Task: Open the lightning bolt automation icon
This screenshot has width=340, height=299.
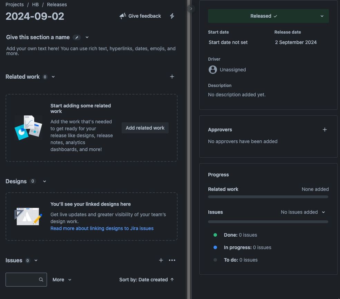Action: point(172,16)
